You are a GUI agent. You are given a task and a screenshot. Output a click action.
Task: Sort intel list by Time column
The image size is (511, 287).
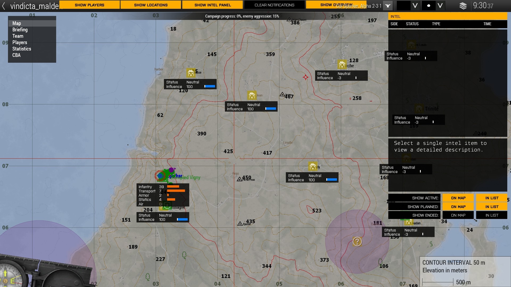[x=487, y=24]
